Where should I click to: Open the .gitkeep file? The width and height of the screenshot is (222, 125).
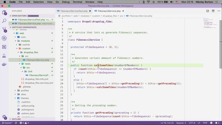[x=26, y=86]
